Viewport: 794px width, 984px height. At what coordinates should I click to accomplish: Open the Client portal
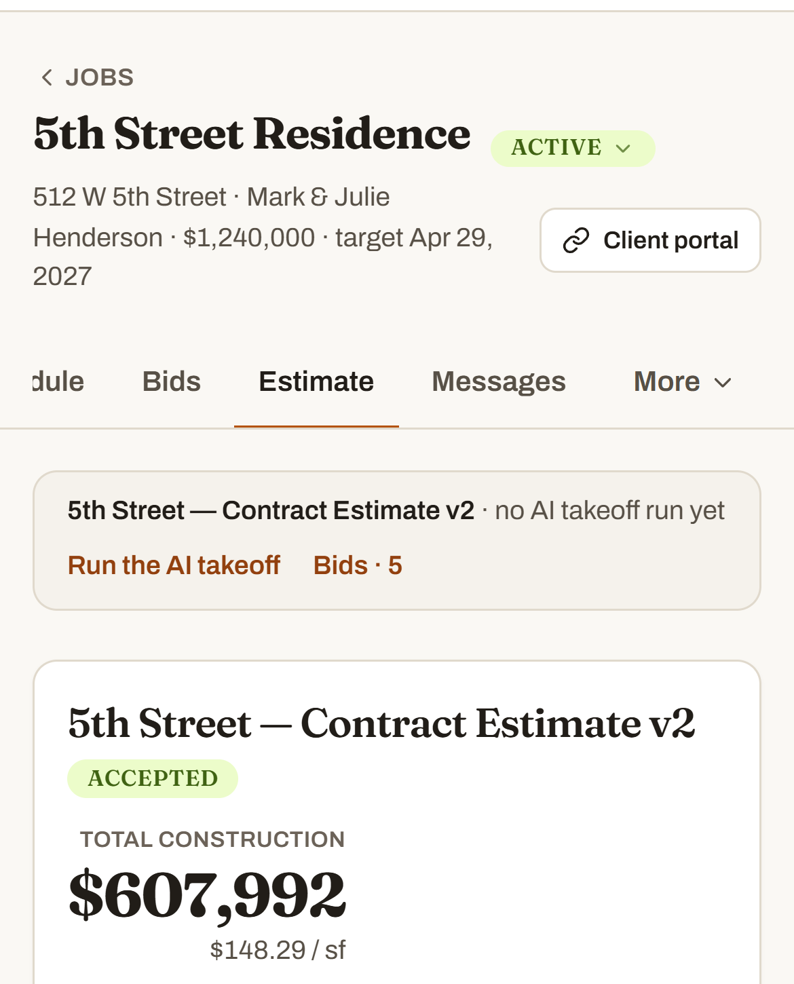650,240
